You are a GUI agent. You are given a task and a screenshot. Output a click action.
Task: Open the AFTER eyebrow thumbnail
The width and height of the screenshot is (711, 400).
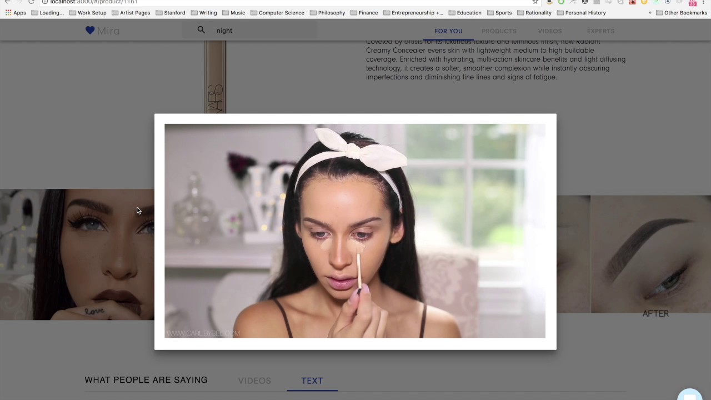coord(650,254)
